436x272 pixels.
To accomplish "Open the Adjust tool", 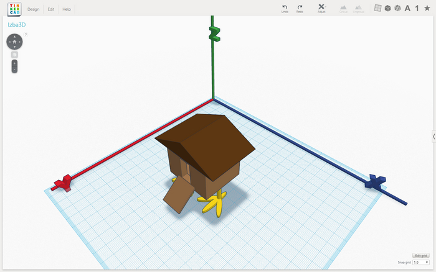I will coord(321,7).
